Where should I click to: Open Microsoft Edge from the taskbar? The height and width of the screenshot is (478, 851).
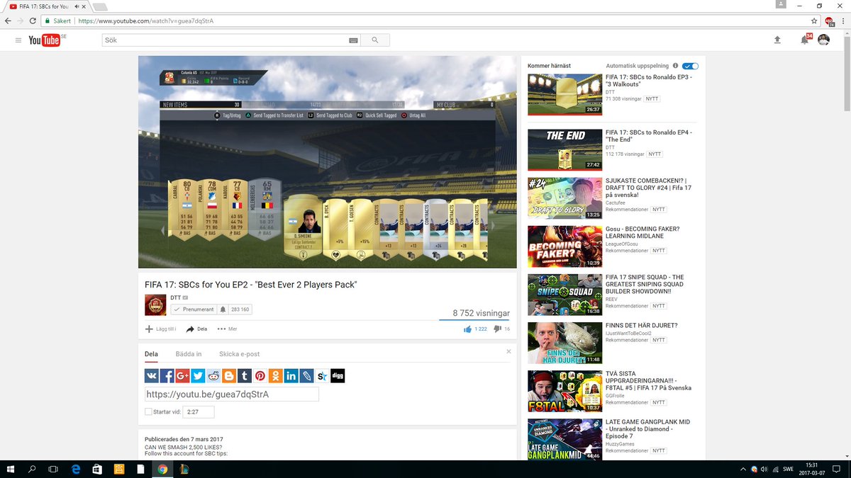[74, 469]
